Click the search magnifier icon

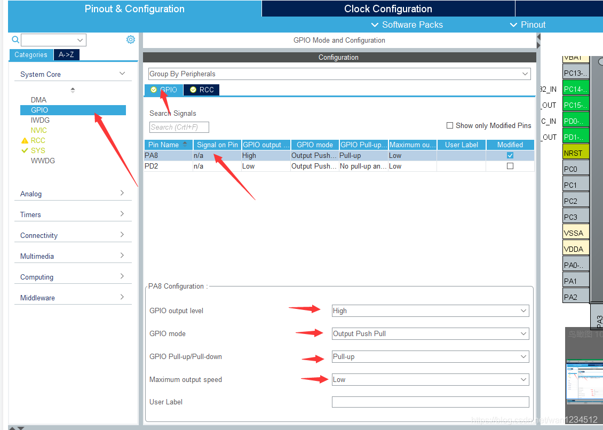[x=15, y=39]
